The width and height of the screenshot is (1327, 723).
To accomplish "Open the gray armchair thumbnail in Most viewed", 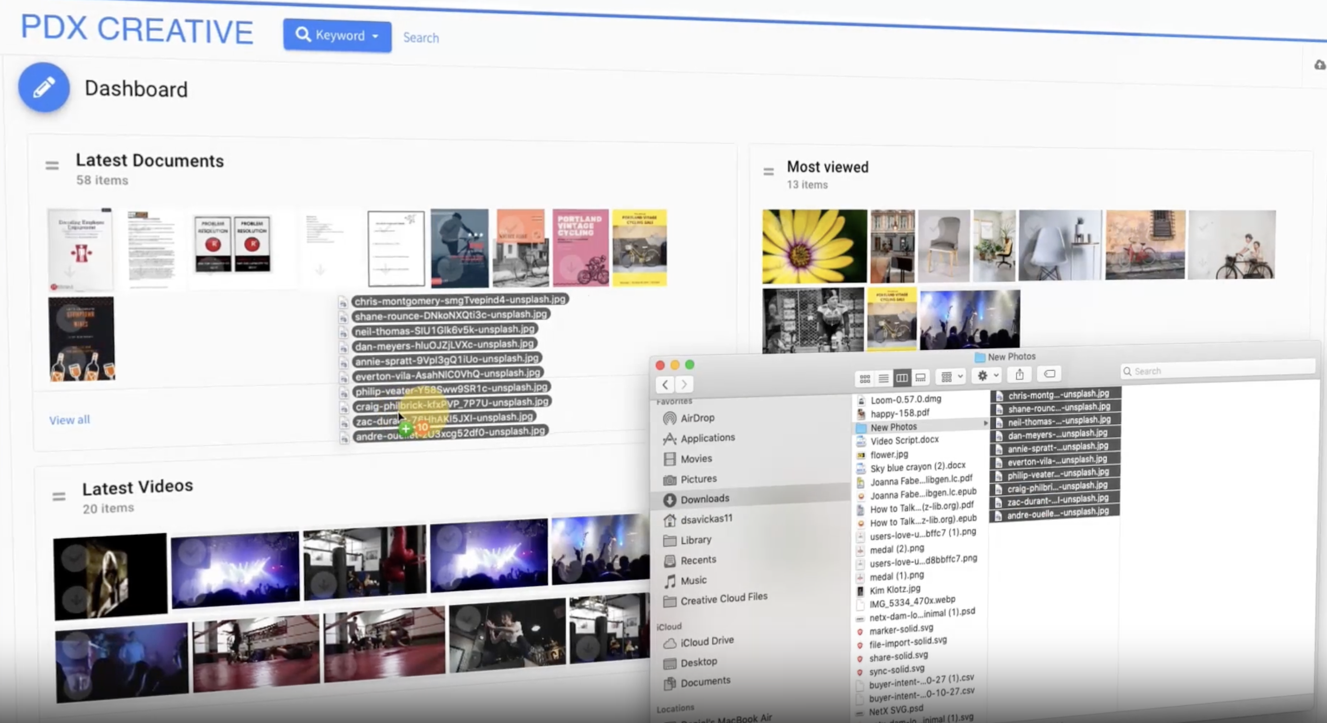I will (944, 246).
